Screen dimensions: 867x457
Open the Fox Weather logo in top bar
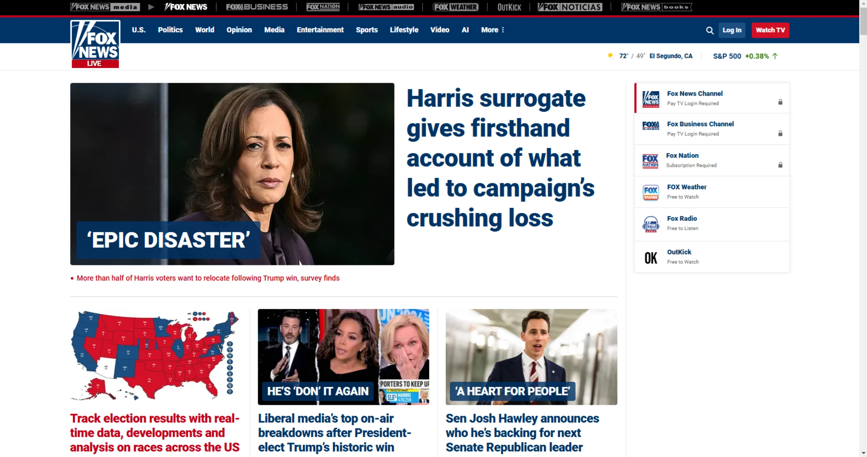[456, 7]
